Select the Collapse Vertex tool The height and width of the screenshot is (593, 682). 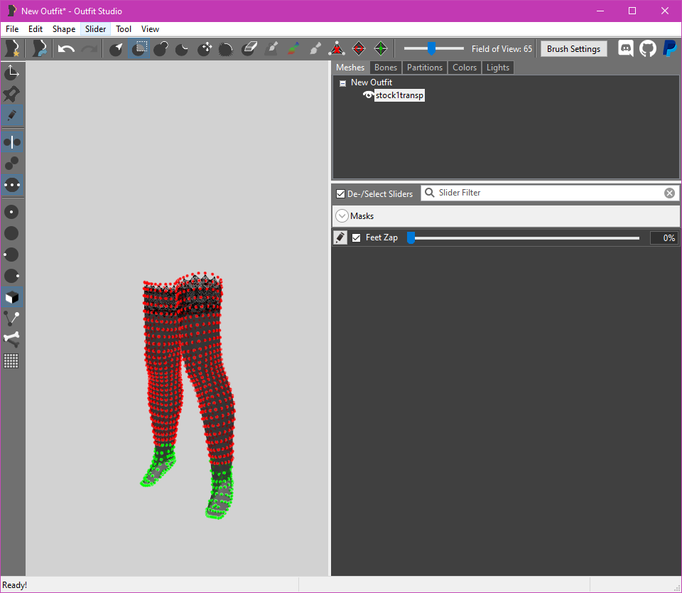tap(337, 48)
